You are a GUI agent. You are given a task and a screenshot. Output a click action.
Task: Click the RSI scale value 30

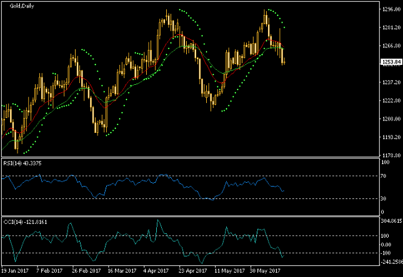coord(383,198)
